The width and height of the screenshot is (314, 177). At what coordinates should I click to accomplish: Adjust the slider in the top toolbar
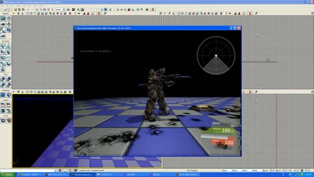click(92, 10)
